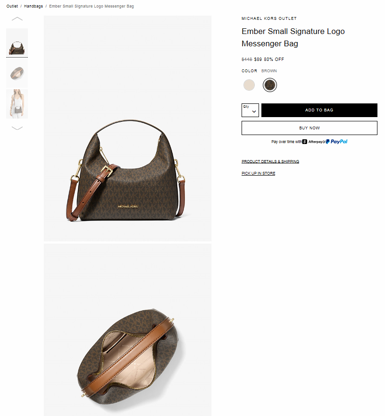This screenshot has height=416, width=385.
Task: Select the brown signature color swatch
Action: point(270,85)
